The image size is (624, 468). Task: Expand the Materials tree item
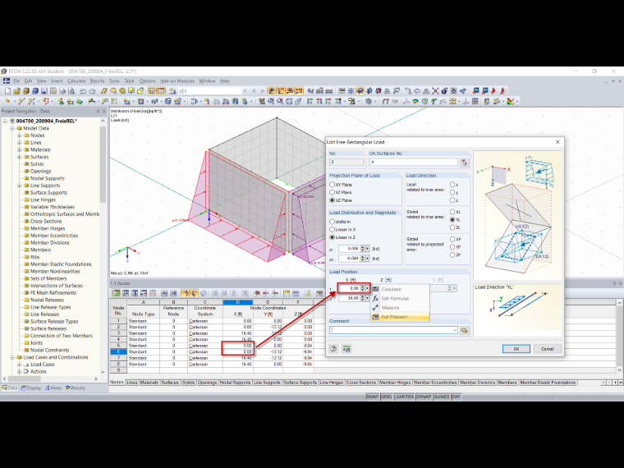pos(19,150)
